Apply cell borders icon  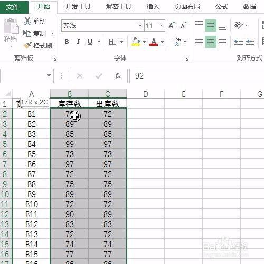point(112,42)
